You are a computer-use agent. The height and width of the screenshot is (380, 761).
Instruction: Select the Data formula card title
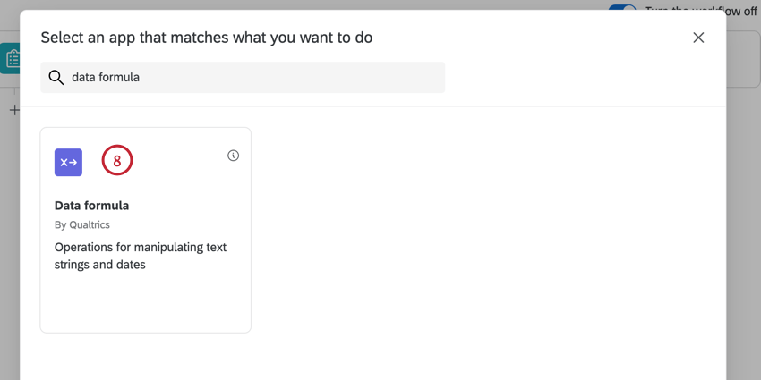(91, 206)
